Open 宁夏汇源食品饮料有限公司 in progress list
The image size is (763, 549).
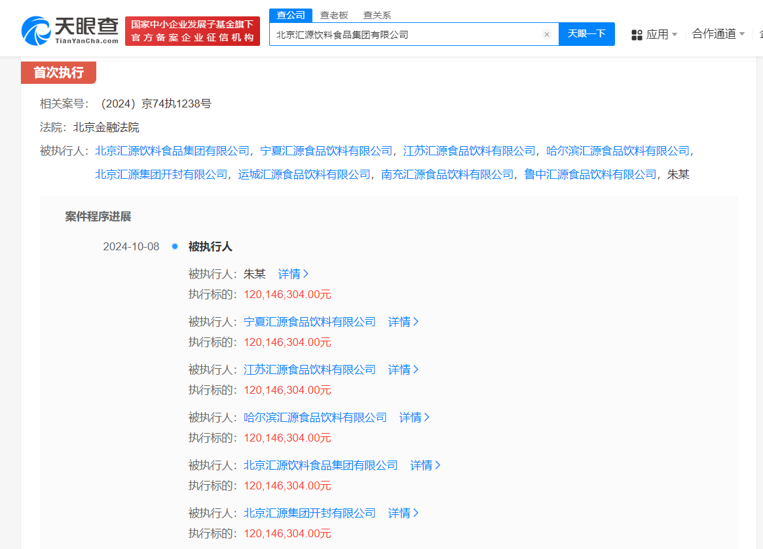coord(310,322)
